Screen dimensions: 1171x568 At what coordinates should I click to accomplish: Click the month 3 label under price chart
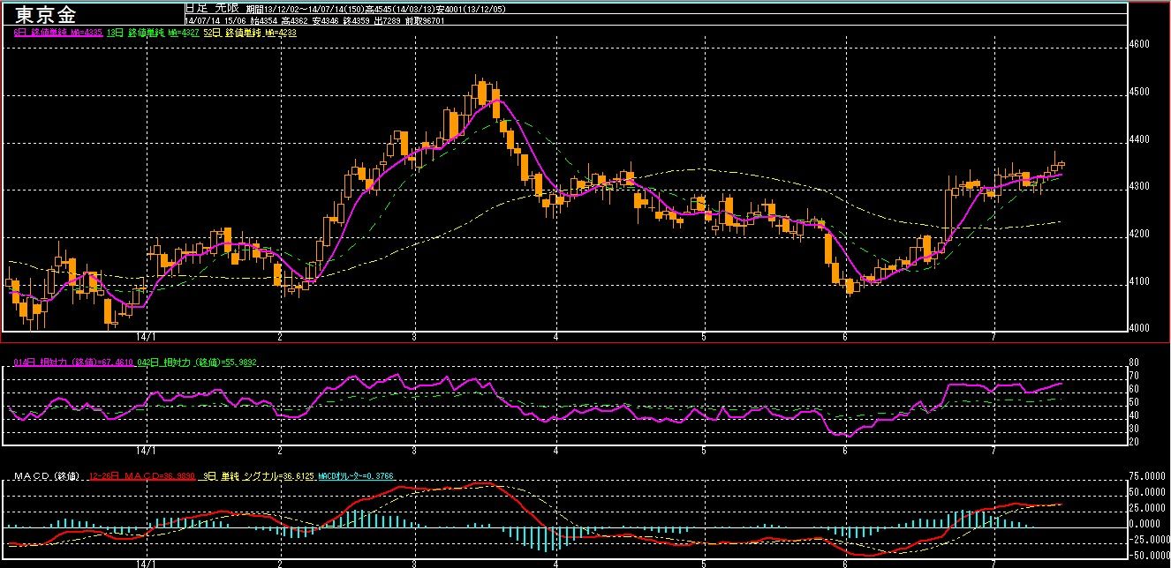coord(414,337)
